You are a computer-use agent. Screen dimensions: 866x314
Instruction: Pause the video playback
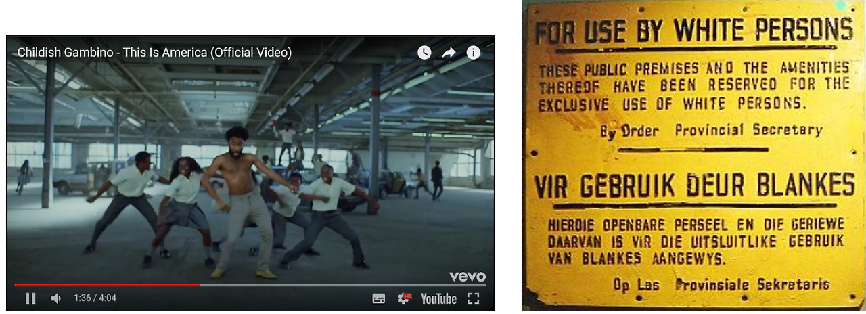point(30,298)
